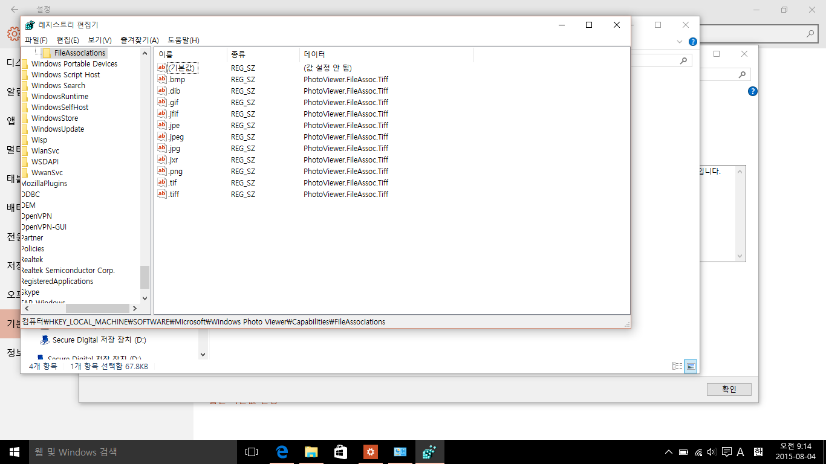826x464 pixels.
Task: Open Task View on the taskbar
Action: coord(252,452)
